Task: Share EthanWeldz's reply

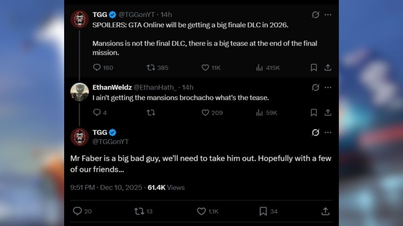Action: [x=328, y=113]
